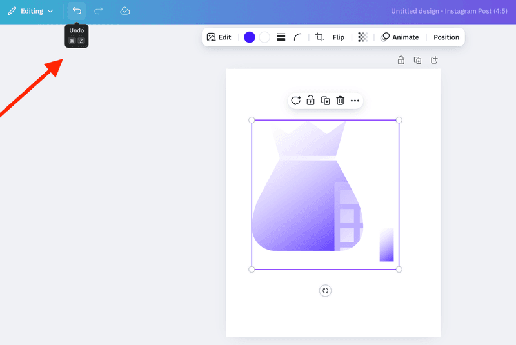Open more options three-dot menu
Viewport: 516px width, 345px height.
[355, 101]
